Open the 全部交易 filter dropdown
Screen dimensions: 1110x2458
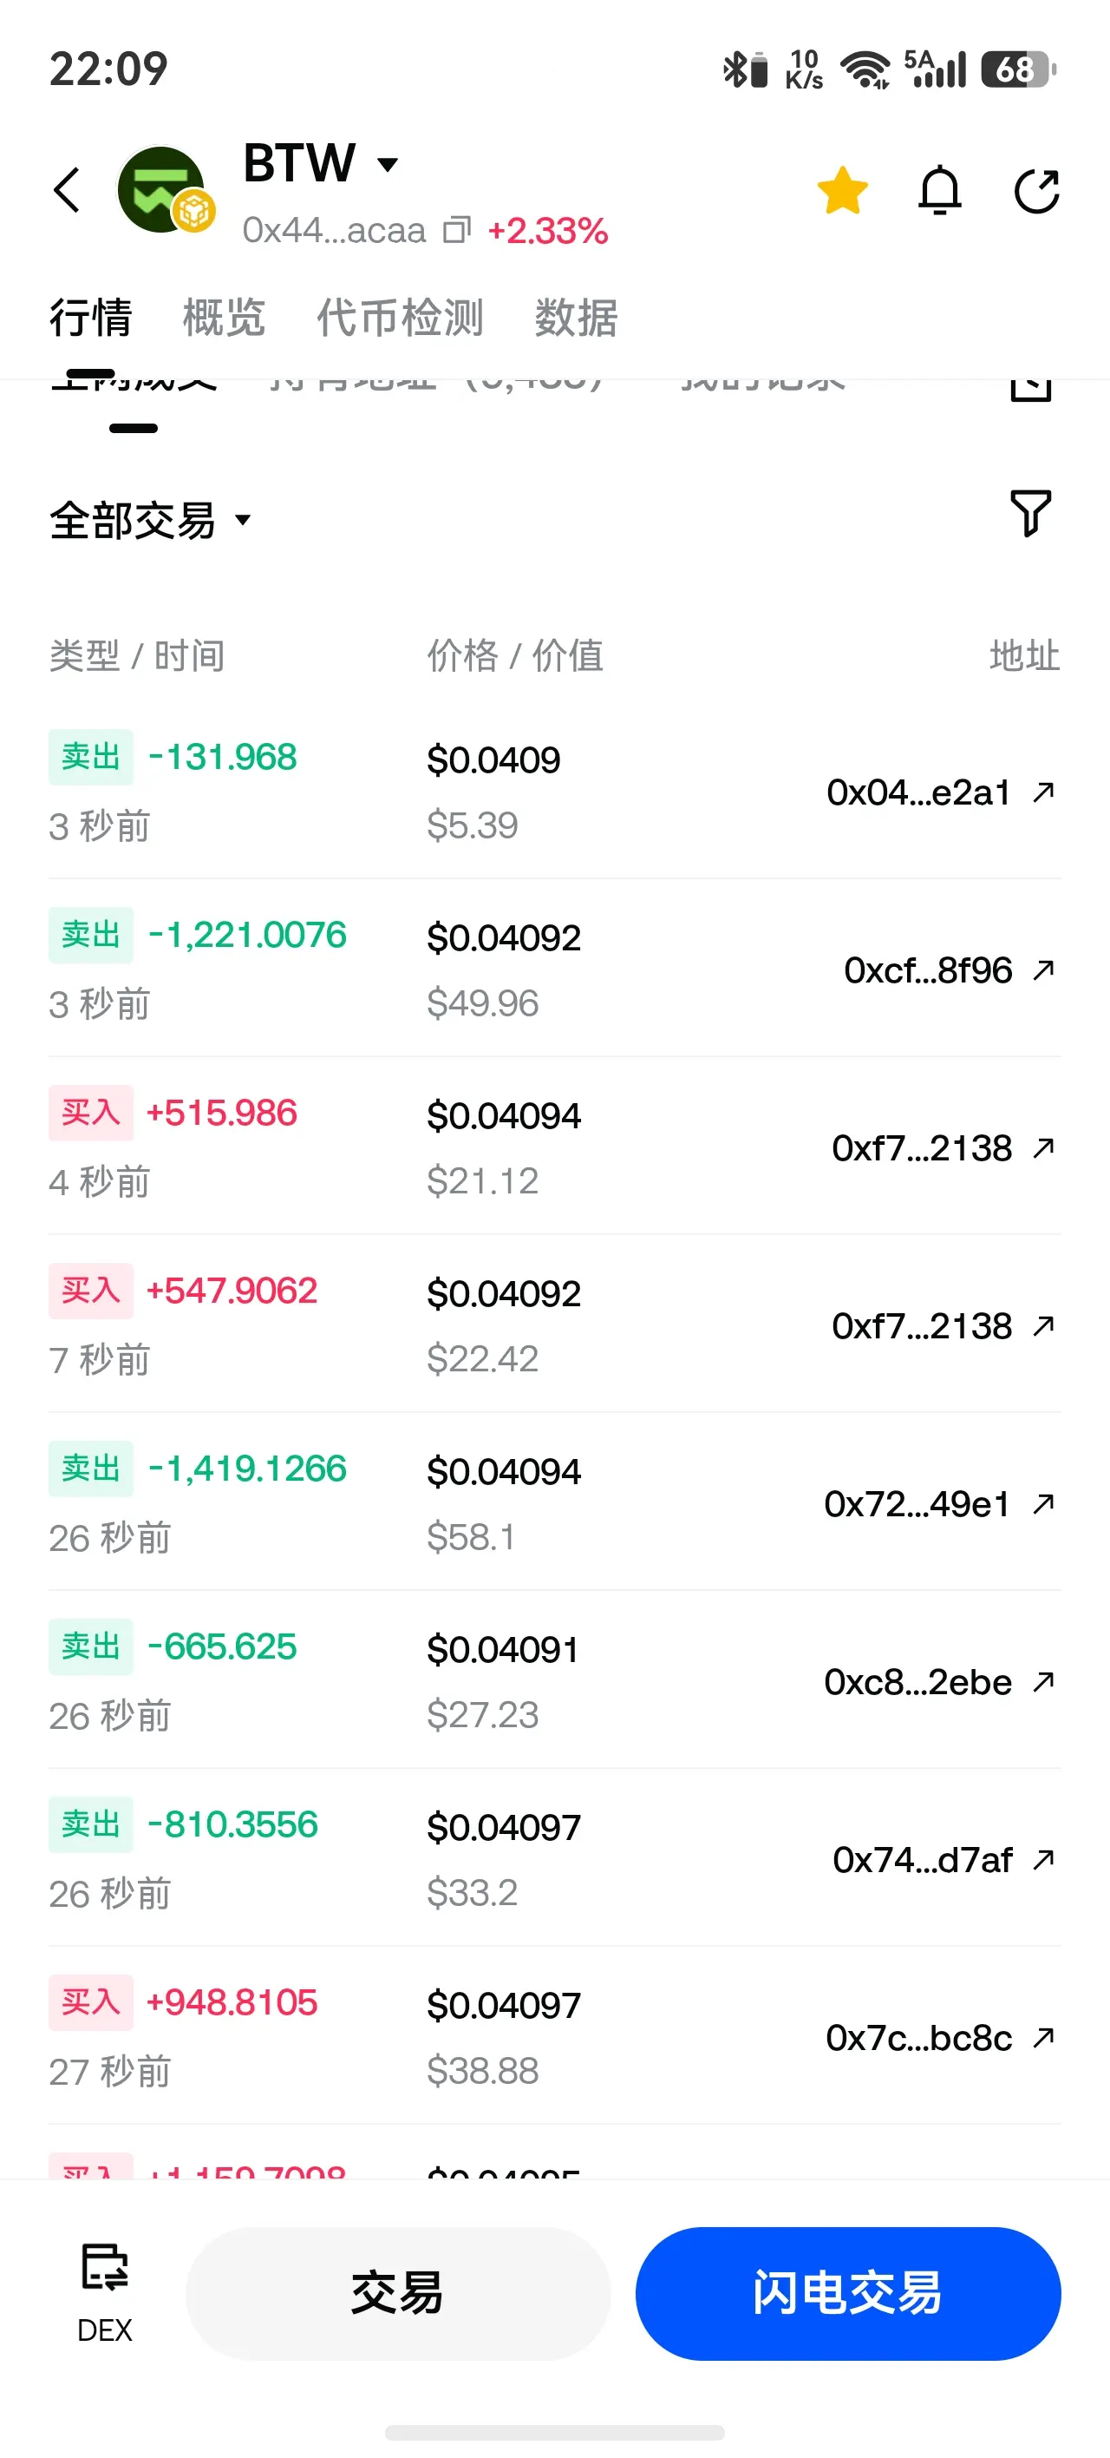coord(151,521)
